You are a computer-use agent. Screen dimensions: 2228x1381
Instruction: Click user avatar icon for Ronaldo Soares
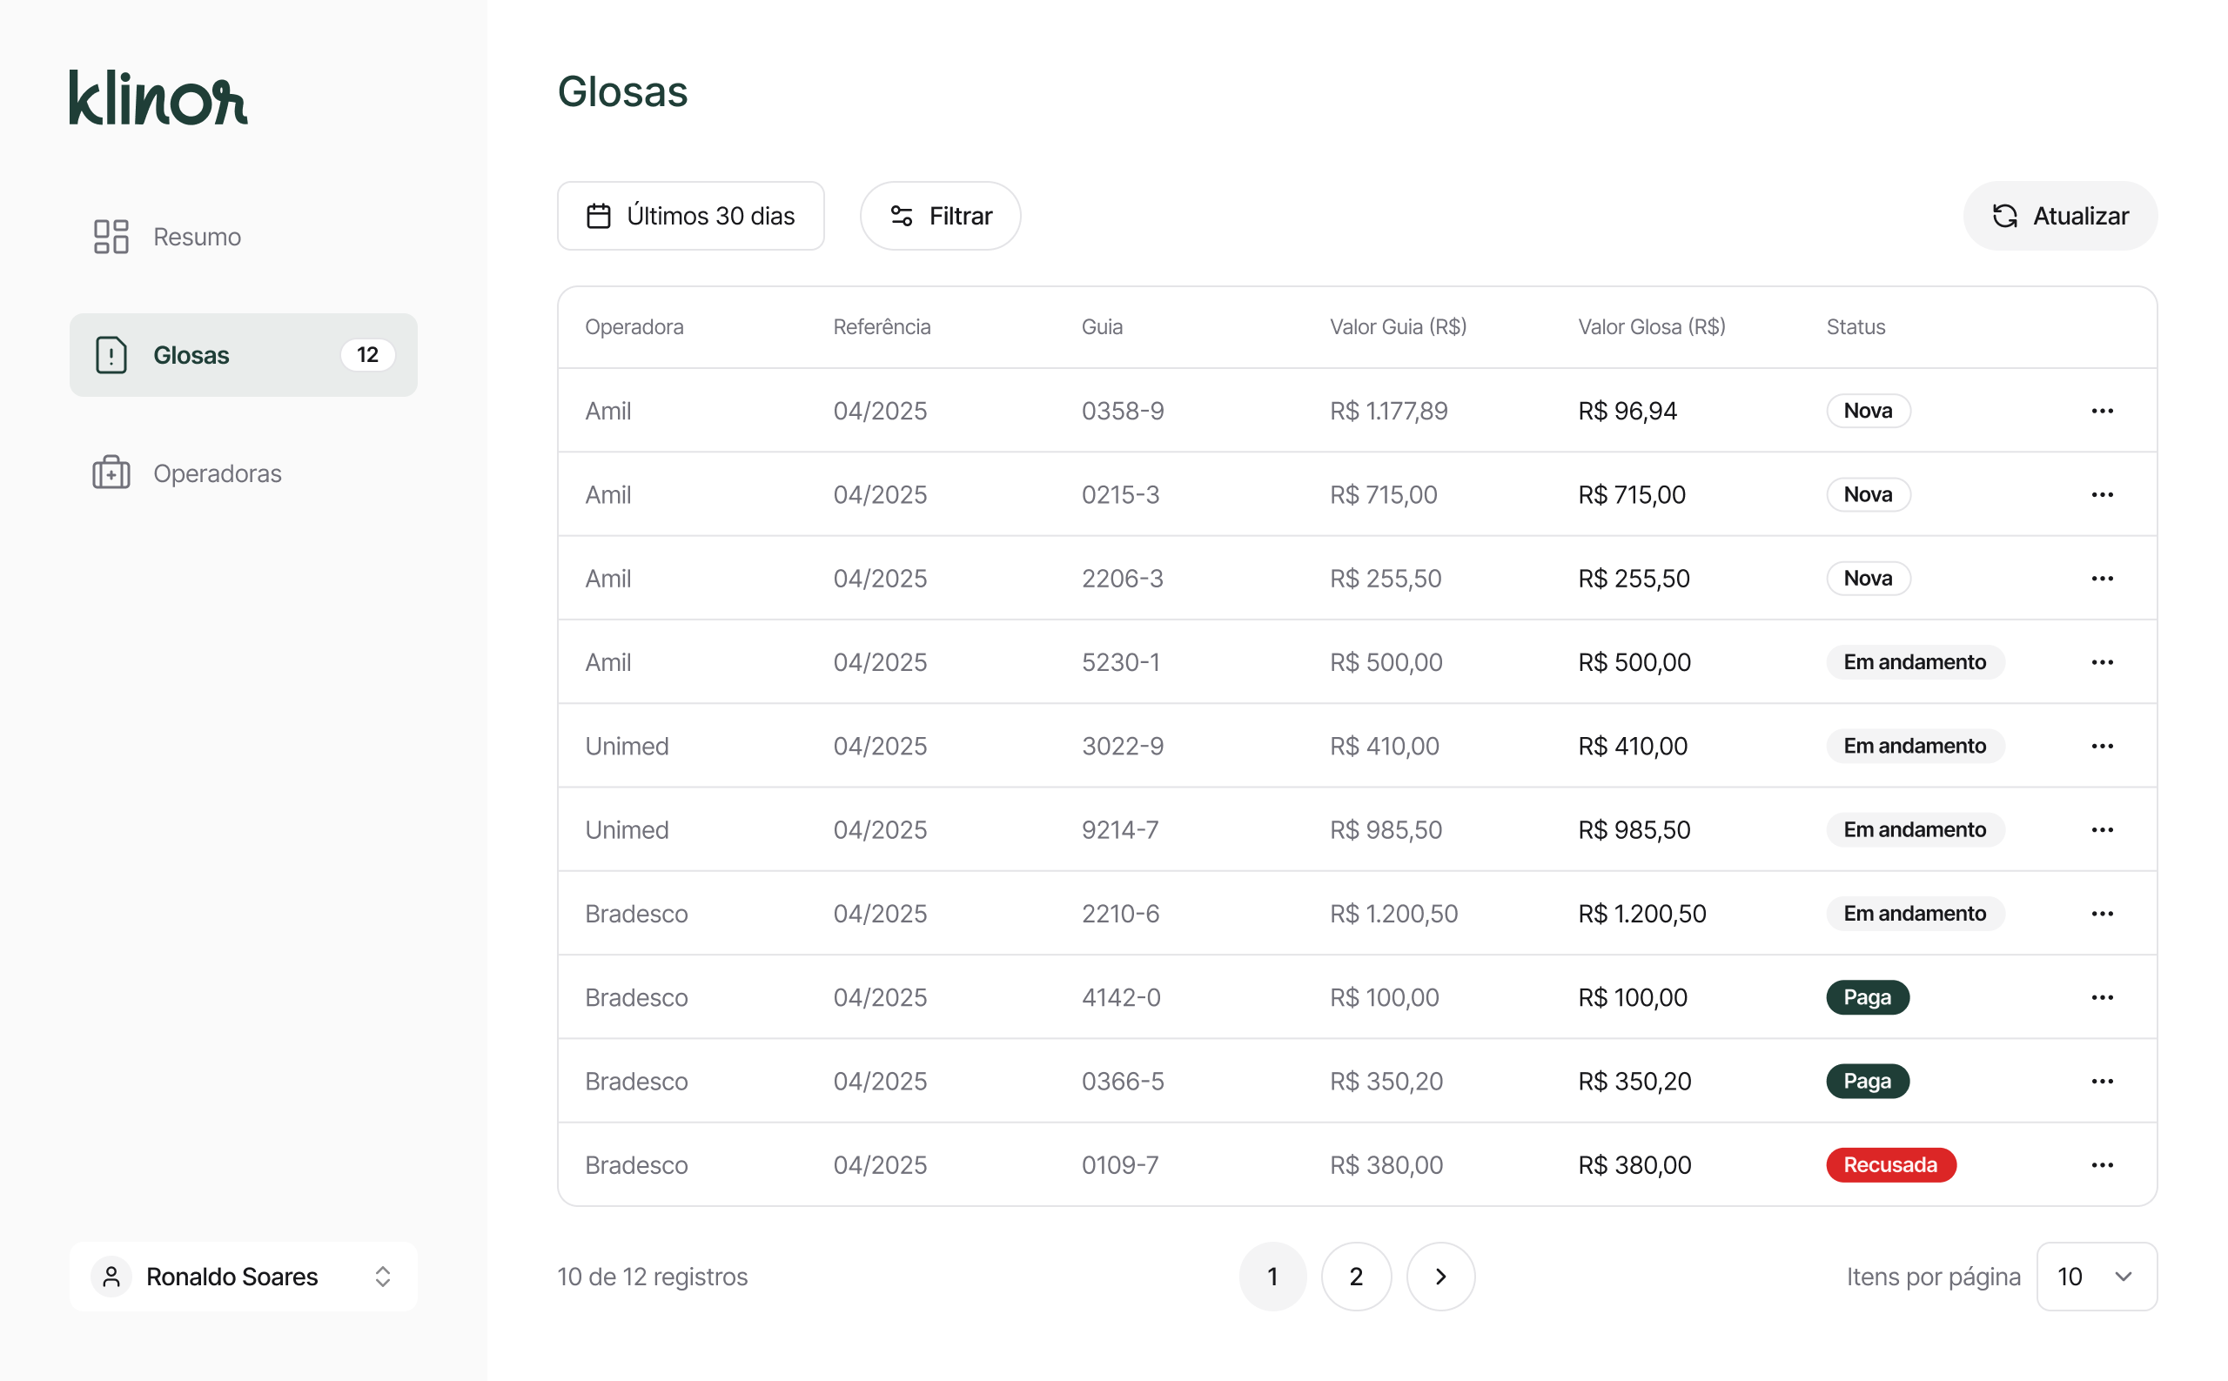pos(111,1276)
